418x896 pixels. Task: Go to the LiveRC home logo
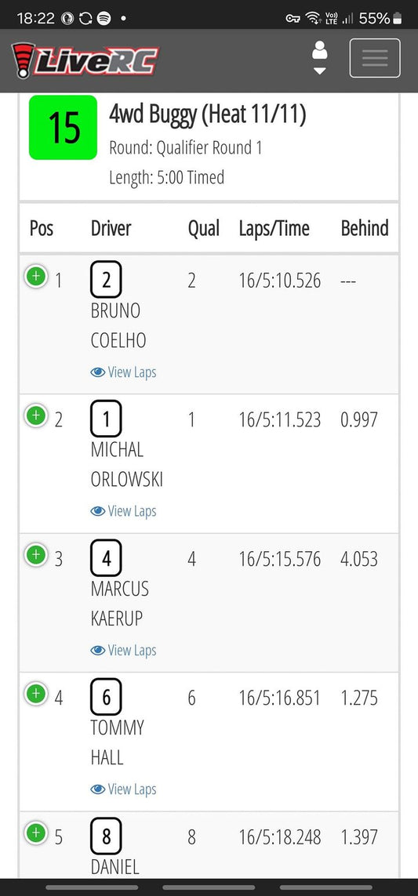click(85, 60)
